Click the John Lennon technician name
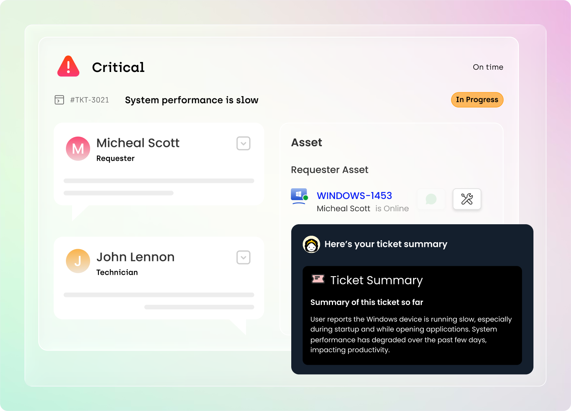Image resolution: width=571 pixels, height=411 pixels. pyautogui.click(x=135, y=257)
